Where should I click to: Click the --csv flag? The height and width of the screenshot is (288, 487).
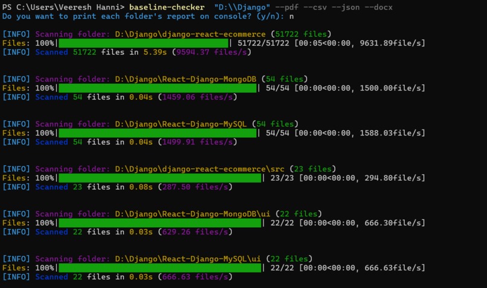(x=315, y=7)
